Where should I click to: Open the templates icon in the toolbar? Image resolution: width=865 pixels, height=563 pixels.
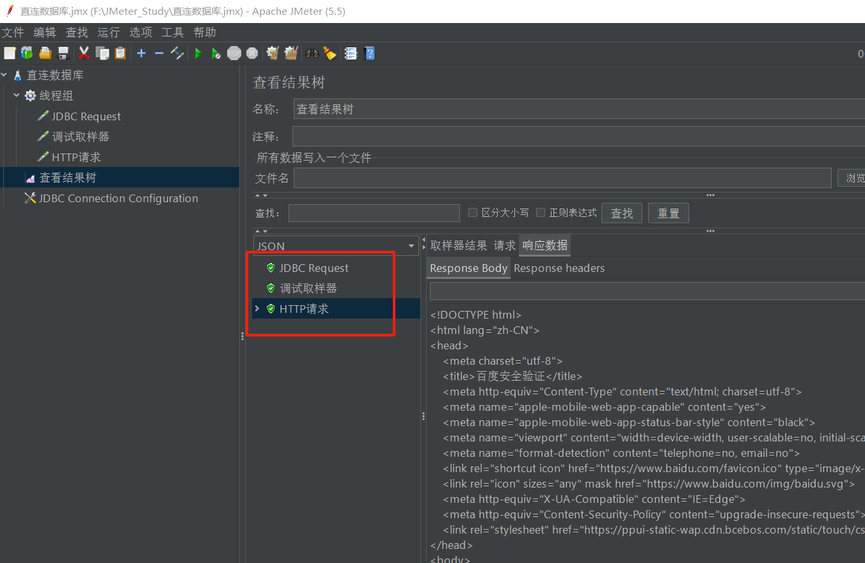pos(27,54)
